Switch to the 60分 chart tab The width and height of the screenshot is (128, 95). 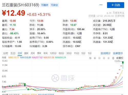(x=61, y=53)
